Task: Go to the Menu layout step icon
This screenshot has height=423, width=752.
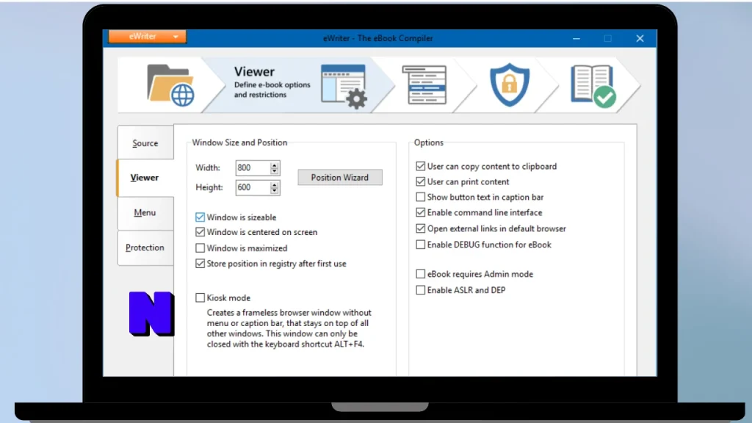Action: (424, 85)
